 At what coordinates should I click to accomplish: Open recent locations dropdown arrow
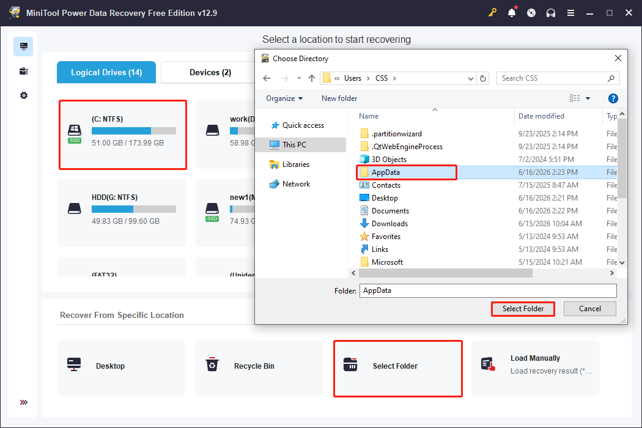coord(299,78)
